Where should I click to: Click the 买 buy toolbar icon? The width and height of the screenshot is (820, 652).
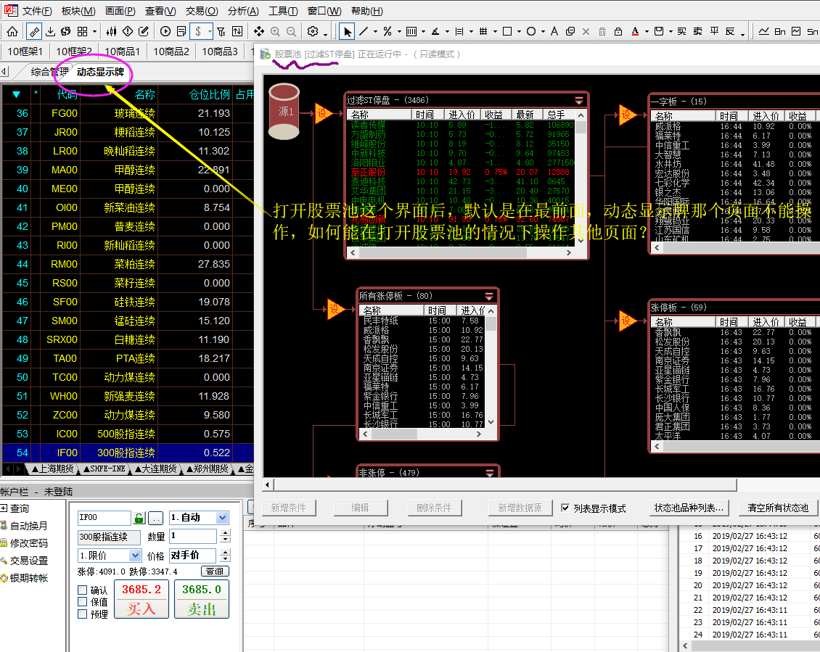pos(682,31)
